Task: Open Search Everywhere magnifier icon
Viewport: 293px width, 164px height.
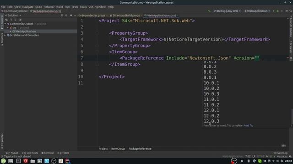Action: click(291, 11)
